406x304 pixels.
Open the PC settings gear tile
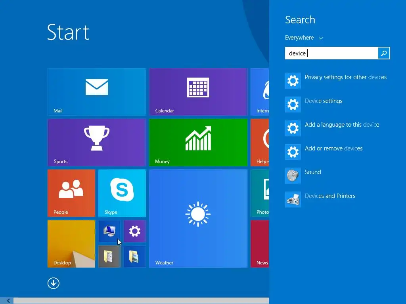[135, 231]
